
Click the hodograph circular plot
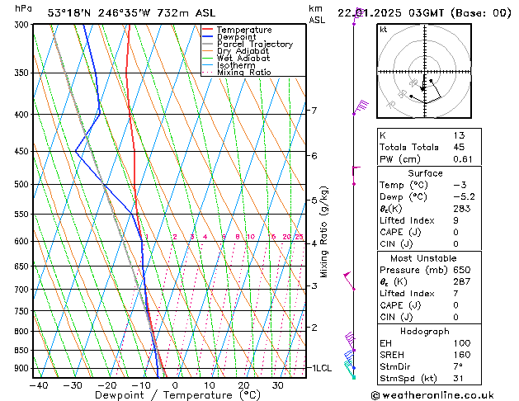(x=422, y=73)
